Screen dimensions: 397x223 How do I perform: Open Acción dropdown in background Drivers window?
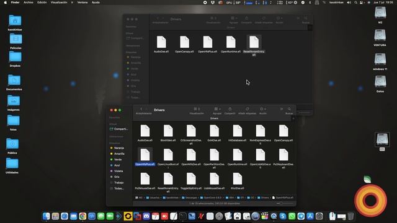click(279, 18)
